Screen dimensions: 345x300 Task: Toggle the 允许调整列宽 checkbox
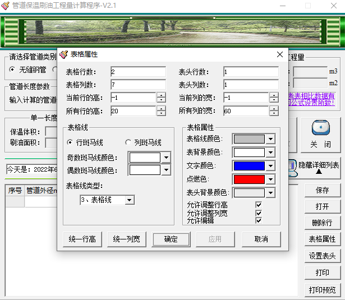[x=259, y=213]
